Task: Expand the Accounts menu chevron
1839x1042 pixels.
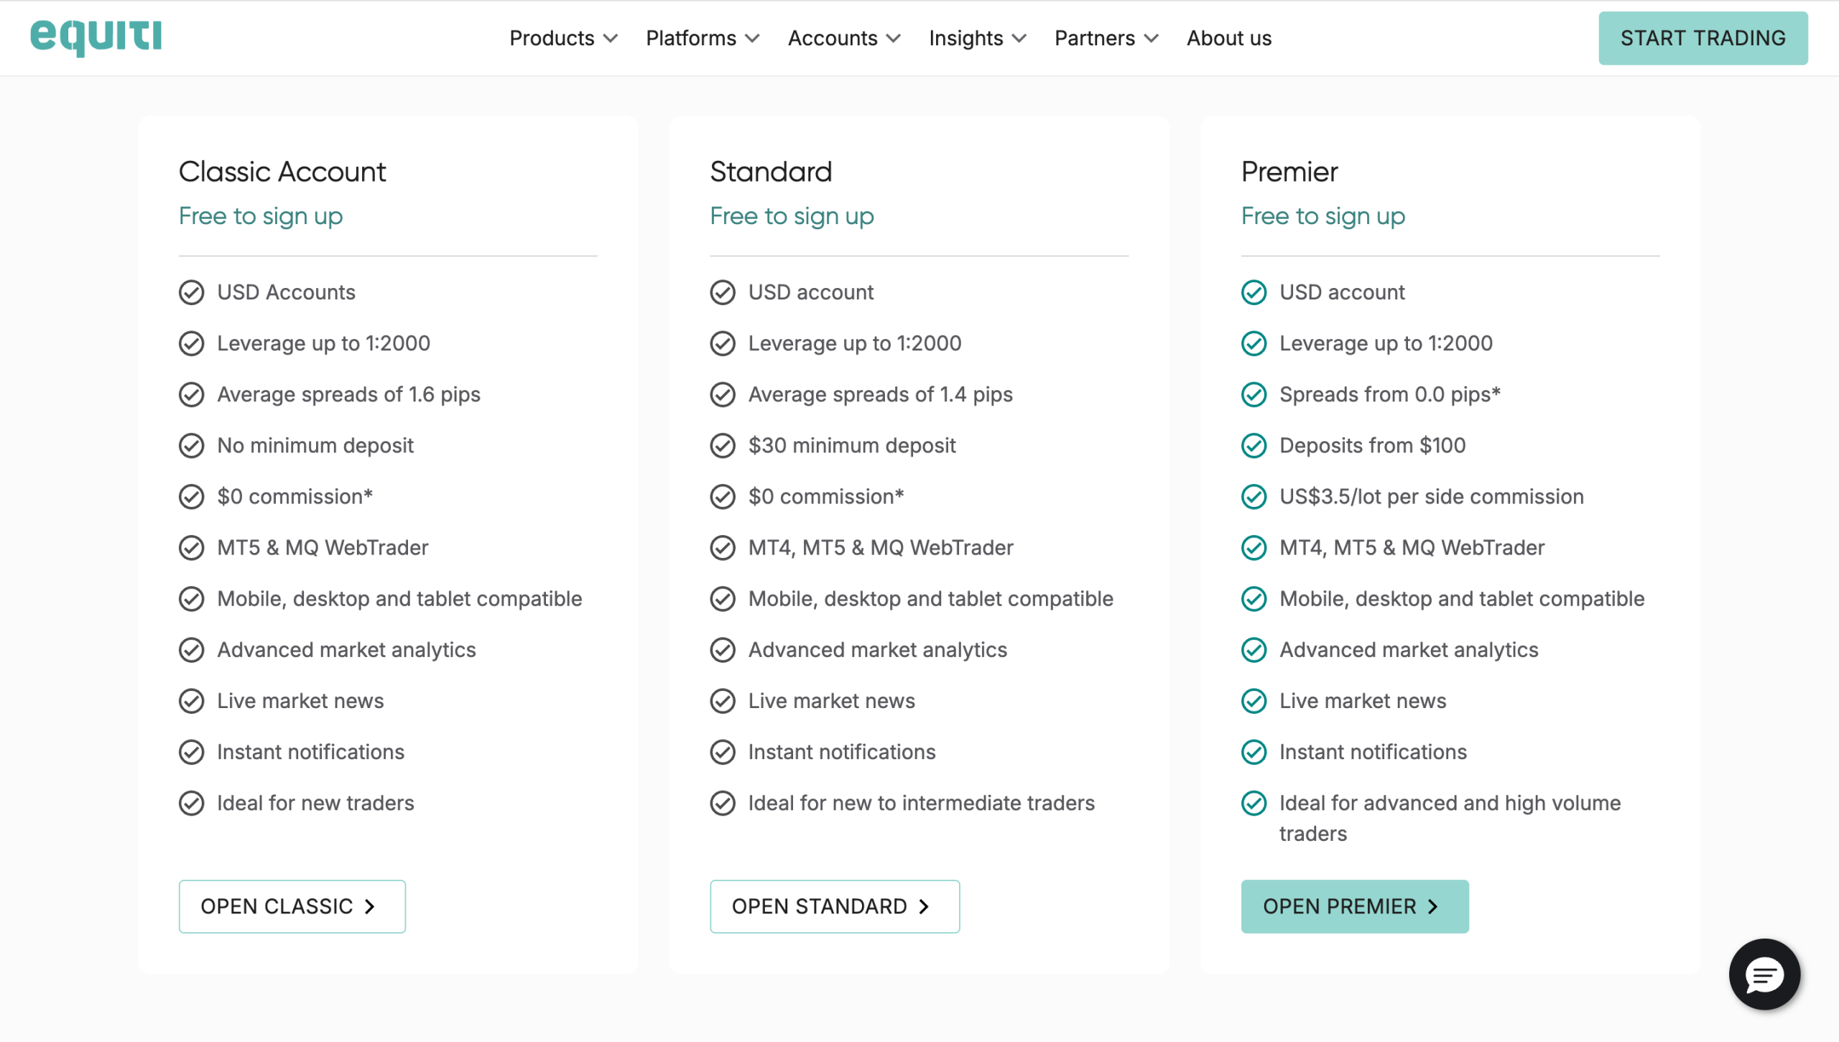Action: [x=894, y=38]
